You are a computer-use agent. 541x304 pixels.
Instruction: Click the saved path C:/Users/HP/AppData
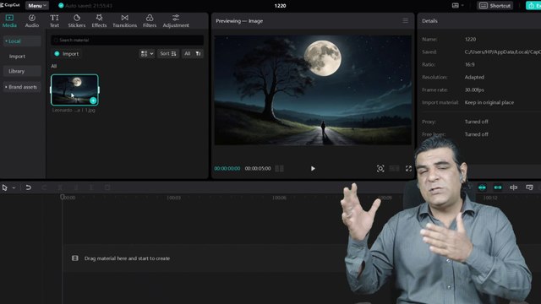[x=502, y=52]
